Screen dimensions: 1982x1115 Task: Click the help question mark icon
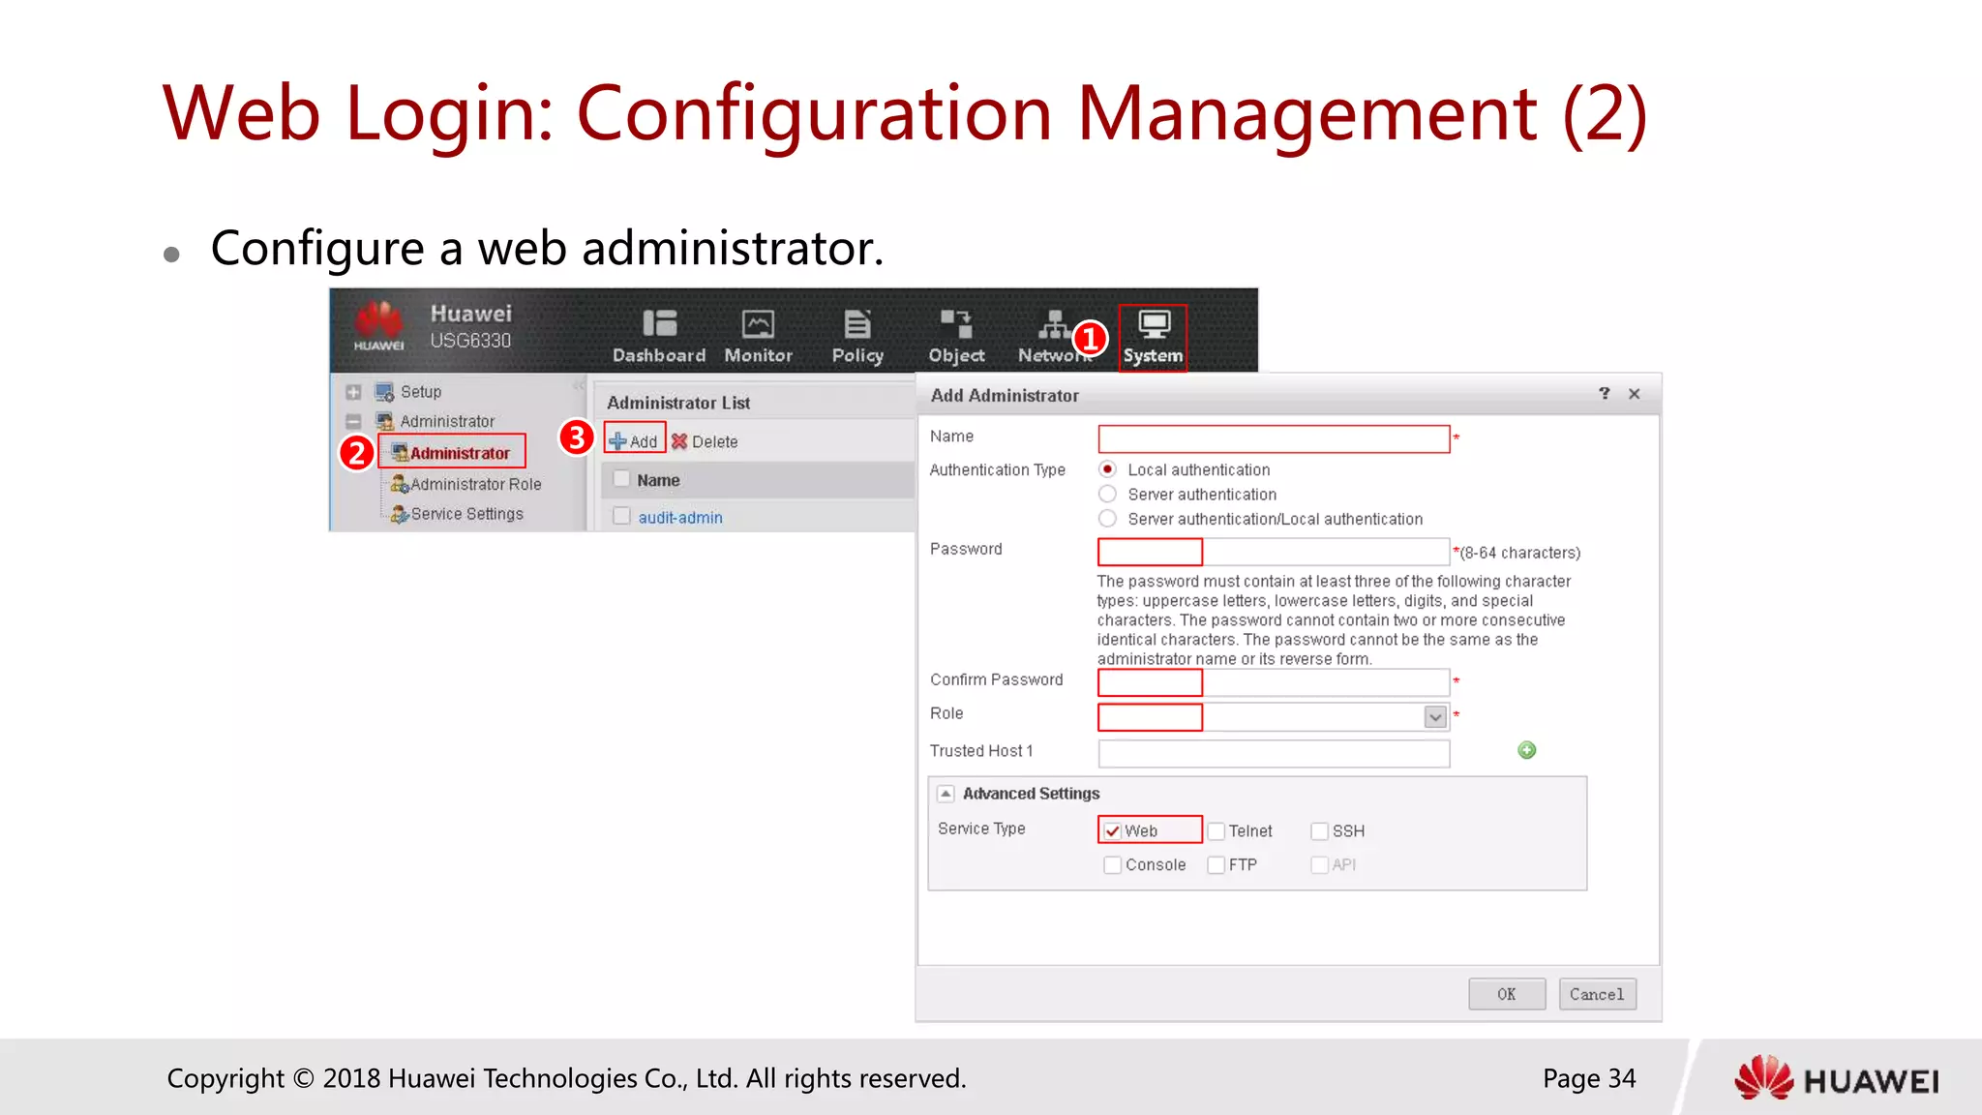point(1605,393)
